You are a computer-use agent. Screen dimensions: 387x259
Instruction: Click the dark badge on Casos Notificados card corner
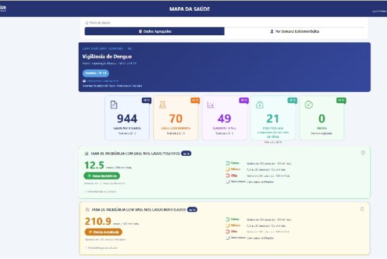[145, 100]
